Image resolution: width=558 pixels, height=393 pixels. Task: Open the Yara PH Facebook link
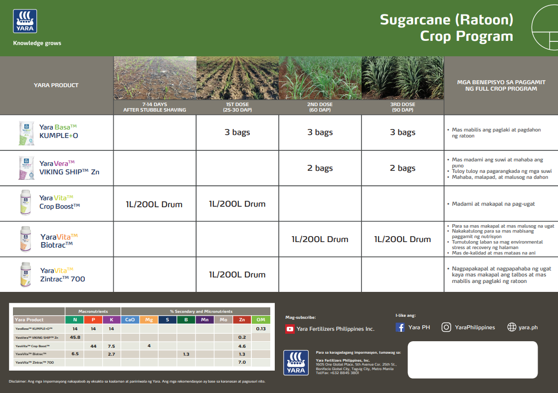pos(419,327)
